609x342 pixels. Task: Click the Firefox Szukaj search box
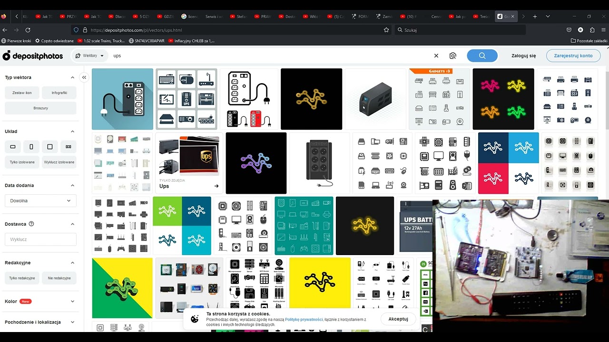[x=460, y=30]
